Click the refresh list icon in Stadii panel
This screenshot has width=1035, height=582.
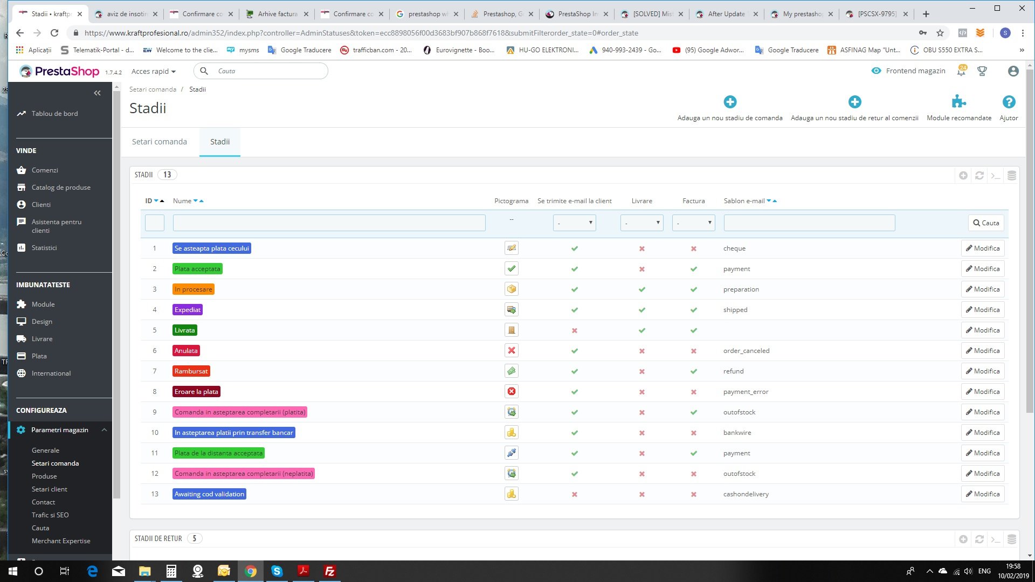coord(979,175)
